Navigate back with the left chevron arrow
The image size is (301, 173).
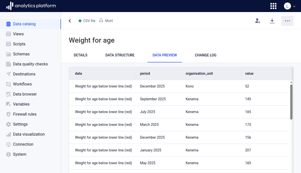click(70, 21)
